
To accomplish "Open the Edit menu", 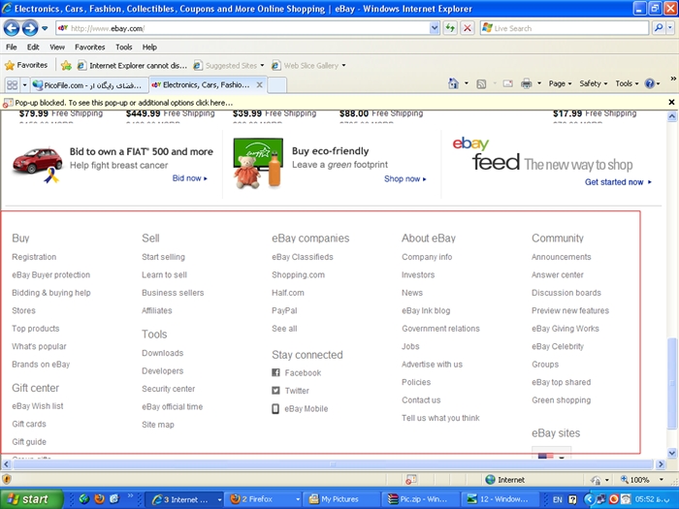I will pos(33,48).
